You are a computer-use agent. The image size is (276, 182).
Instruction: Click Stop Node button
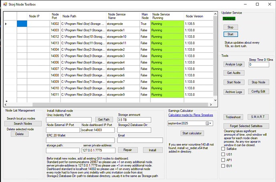(258, 82)
